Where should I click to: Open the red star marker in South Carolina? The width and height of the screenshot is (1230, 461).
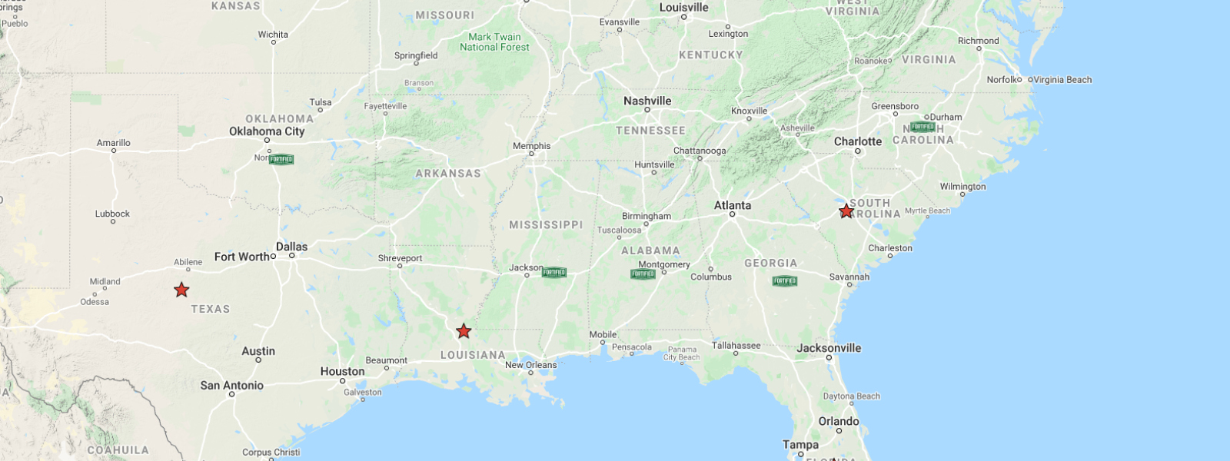click(x=846, y=211)
